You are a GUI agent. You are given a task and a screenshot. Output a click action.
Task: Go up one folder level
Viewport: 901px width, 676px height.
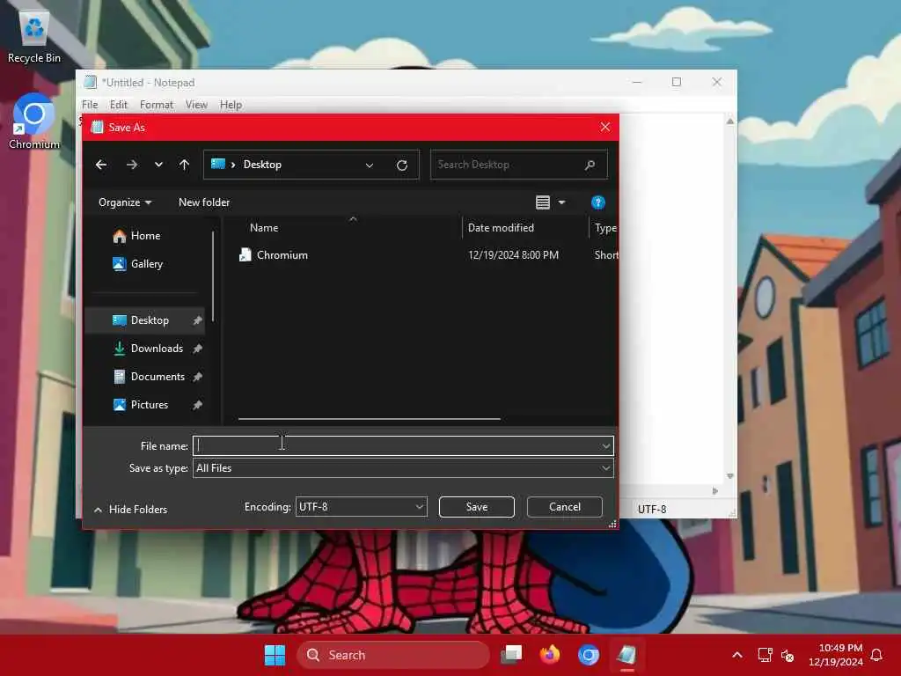(184, 165)
